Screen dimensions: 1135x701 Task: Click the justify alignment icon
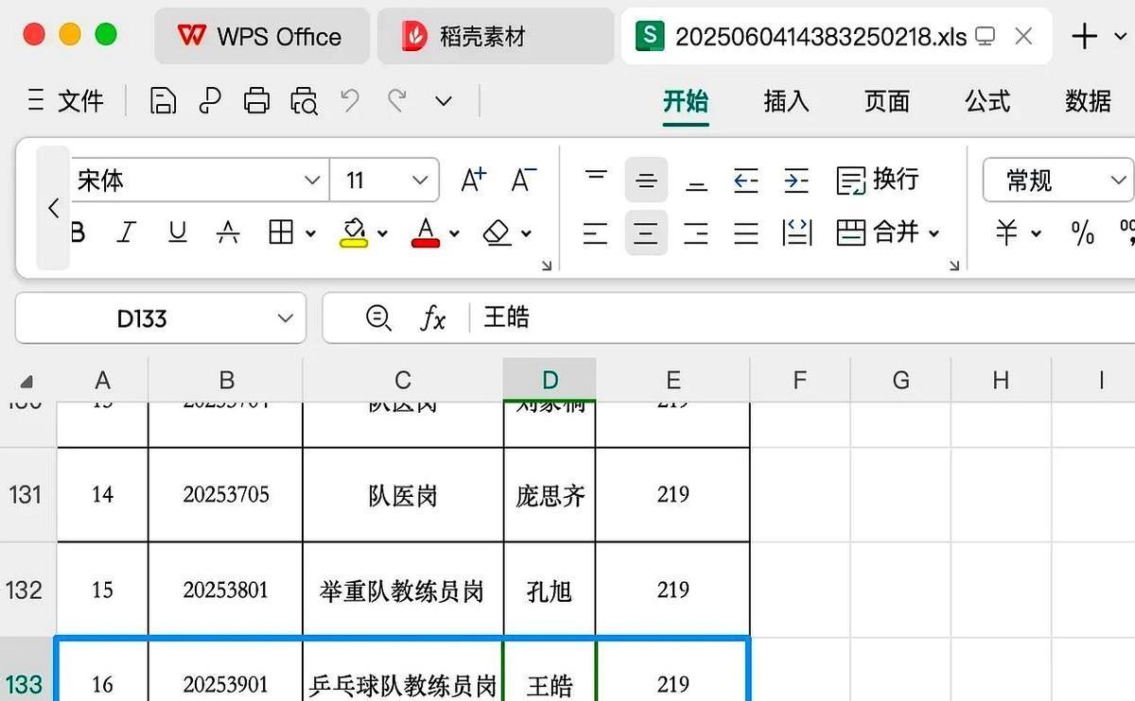[x=746, y=232]
